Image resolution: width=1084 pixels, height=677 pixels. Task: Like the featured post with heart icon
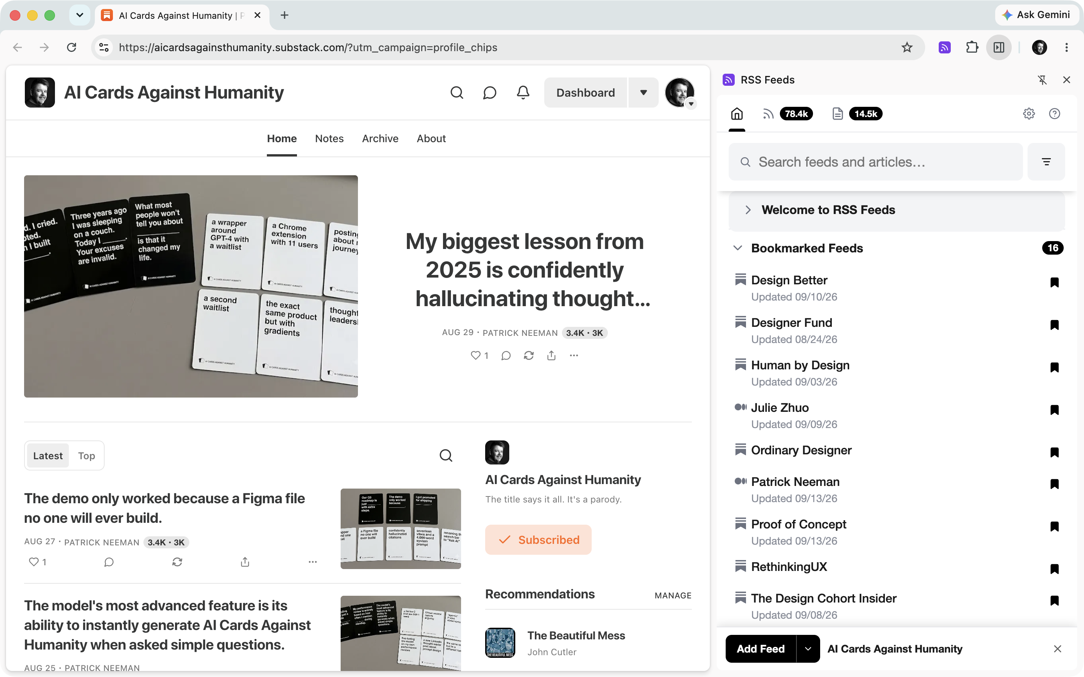[x=475, y=355]
